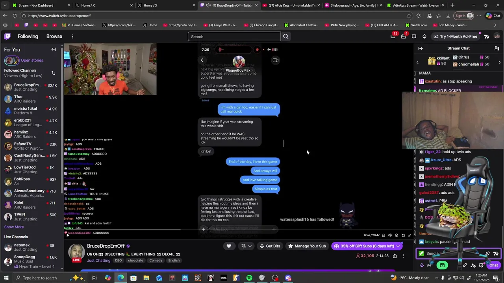This screenshot has width=504, height=283.
Task: Toggle closed captions in the player
Action: pyautogui.click(x=384, y=235)
